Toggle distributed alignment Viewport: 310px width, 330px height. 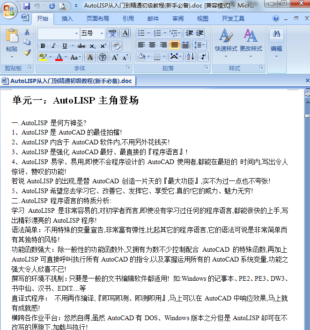pos(185,45)
